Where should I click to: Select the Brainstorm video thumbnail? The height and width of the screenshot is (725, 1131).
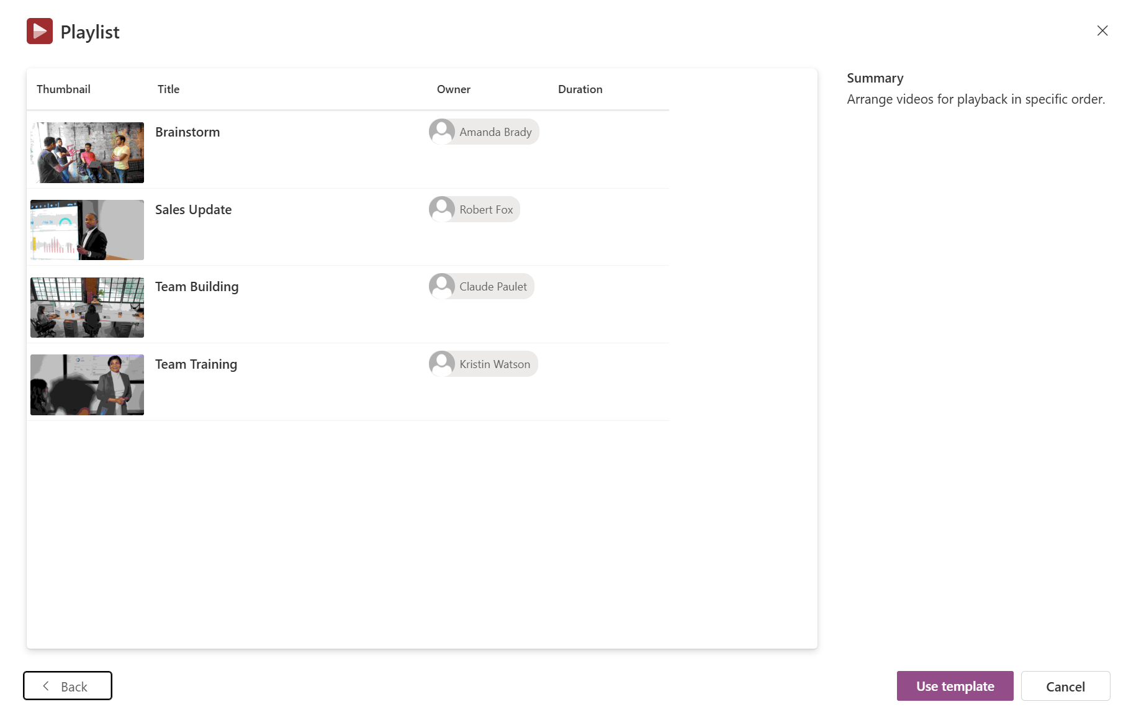click(86, 153)
